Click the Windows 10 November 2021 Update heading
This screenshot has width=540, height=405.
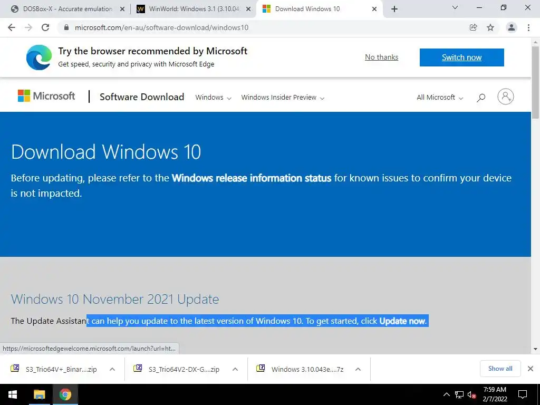point(115,299)
